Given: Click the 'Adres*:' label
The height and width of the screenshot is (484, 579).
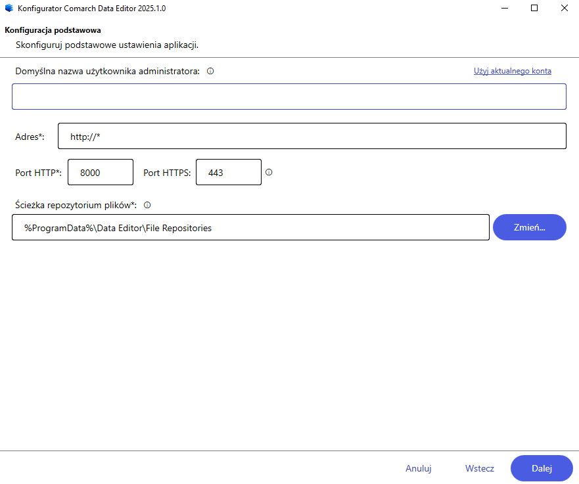Looking at the screenshot, I should click(30, 137).
